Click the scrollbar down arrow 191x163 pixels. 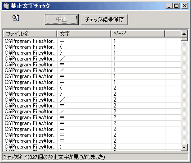pos(184,147)
